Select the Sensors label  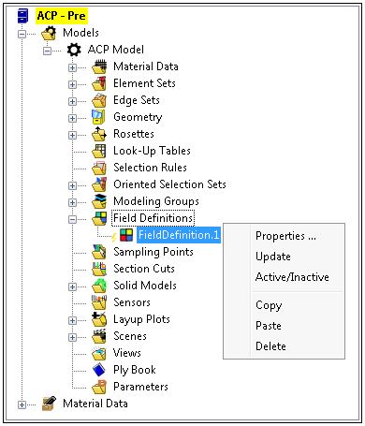tap(132, 302)
